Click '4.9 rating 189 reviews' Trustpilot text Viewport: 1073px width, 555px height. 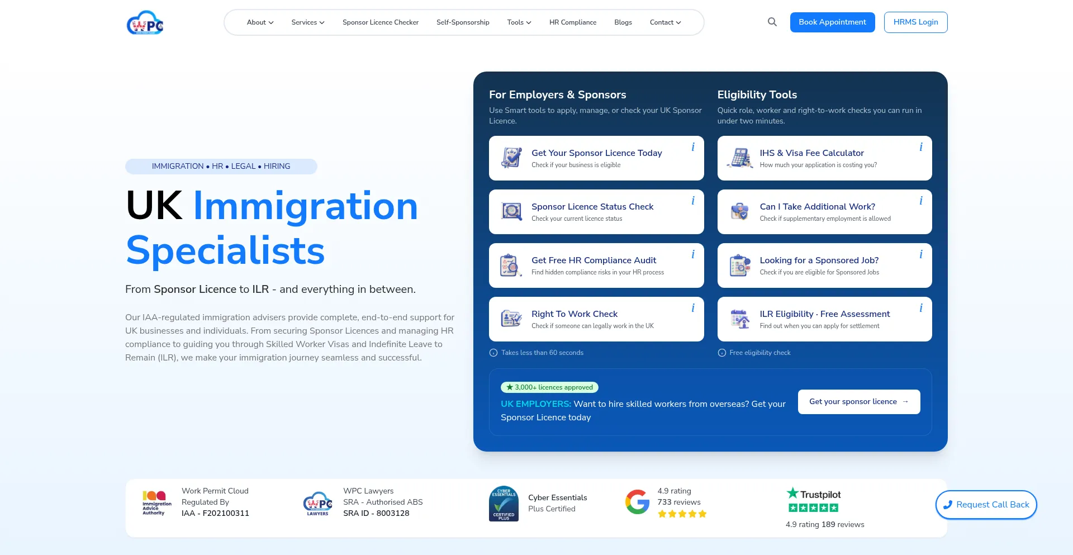point(825,524)
